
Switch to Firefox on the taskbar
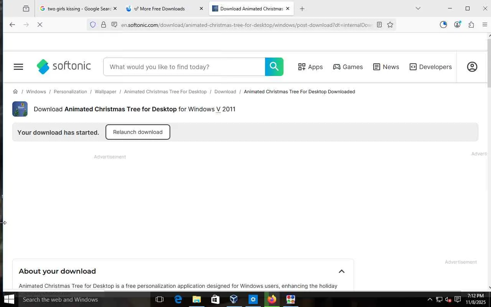[x=272, y=299]
